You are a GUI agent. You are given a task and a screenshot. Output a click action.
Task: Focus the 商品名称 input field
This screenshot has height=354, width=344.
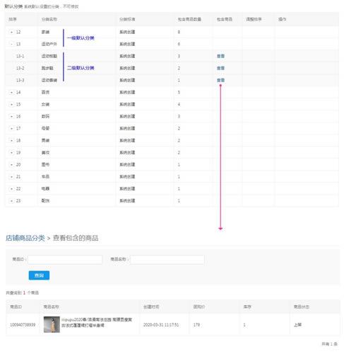click(167, 259)
